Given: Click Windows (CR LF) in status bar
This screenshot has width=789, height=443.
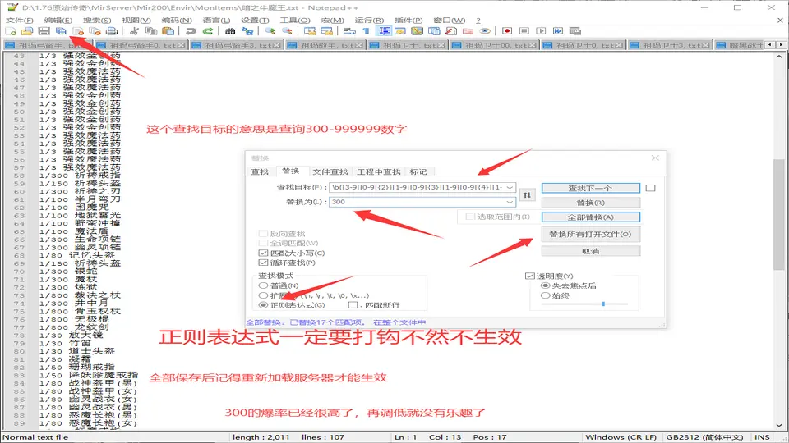Looking at the screenshot, I should [x=621, y=437].
